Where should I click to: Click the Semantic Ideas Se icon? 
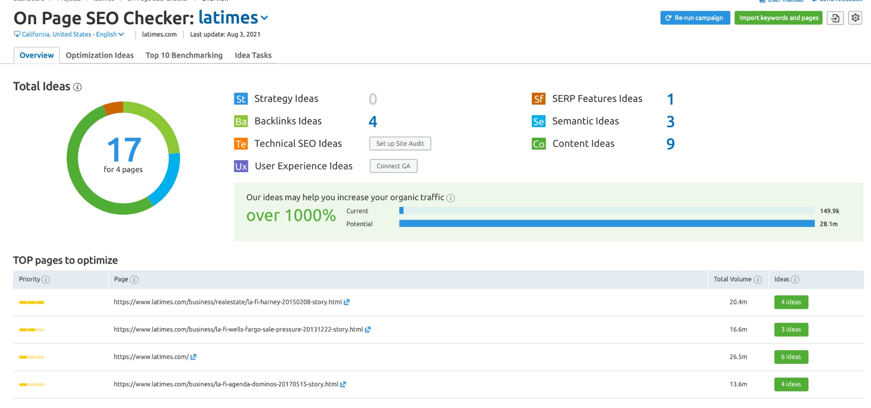(x=538, y=122)
